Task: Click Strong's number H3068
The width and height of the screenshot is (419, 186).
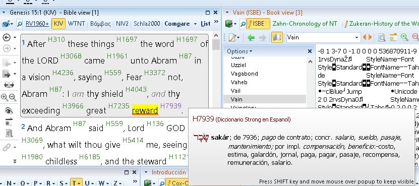Action: [x=71, y=56]
